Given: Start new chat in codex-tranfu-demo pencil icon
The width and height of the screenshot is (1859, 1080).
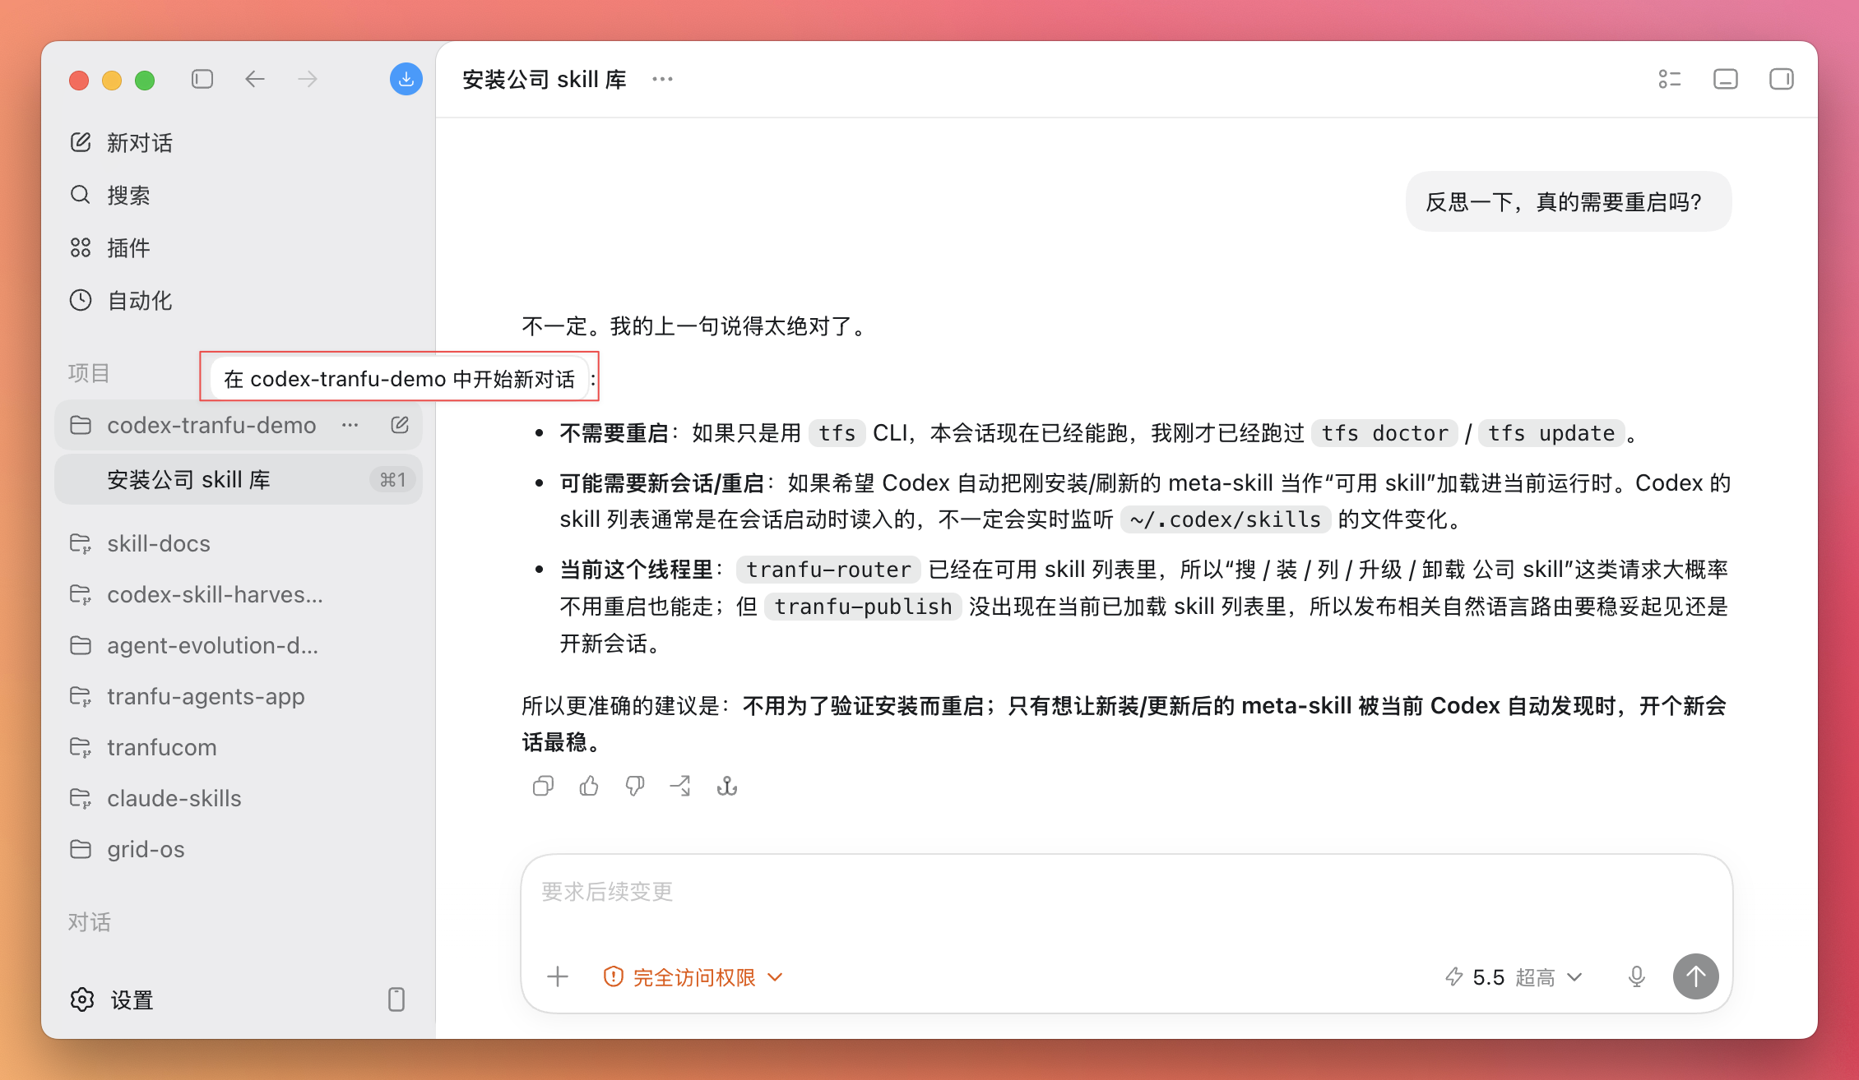Looking at the screenshot, I should coord(400,425).
